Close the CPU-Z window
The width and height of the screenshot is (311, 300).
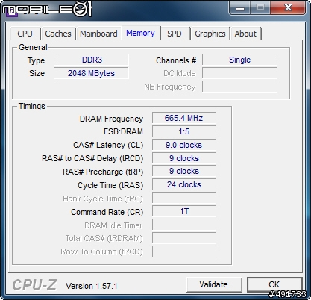288,7
